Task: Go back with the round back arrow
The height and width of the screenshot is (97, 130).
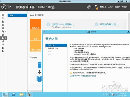Action: (4, 7)
